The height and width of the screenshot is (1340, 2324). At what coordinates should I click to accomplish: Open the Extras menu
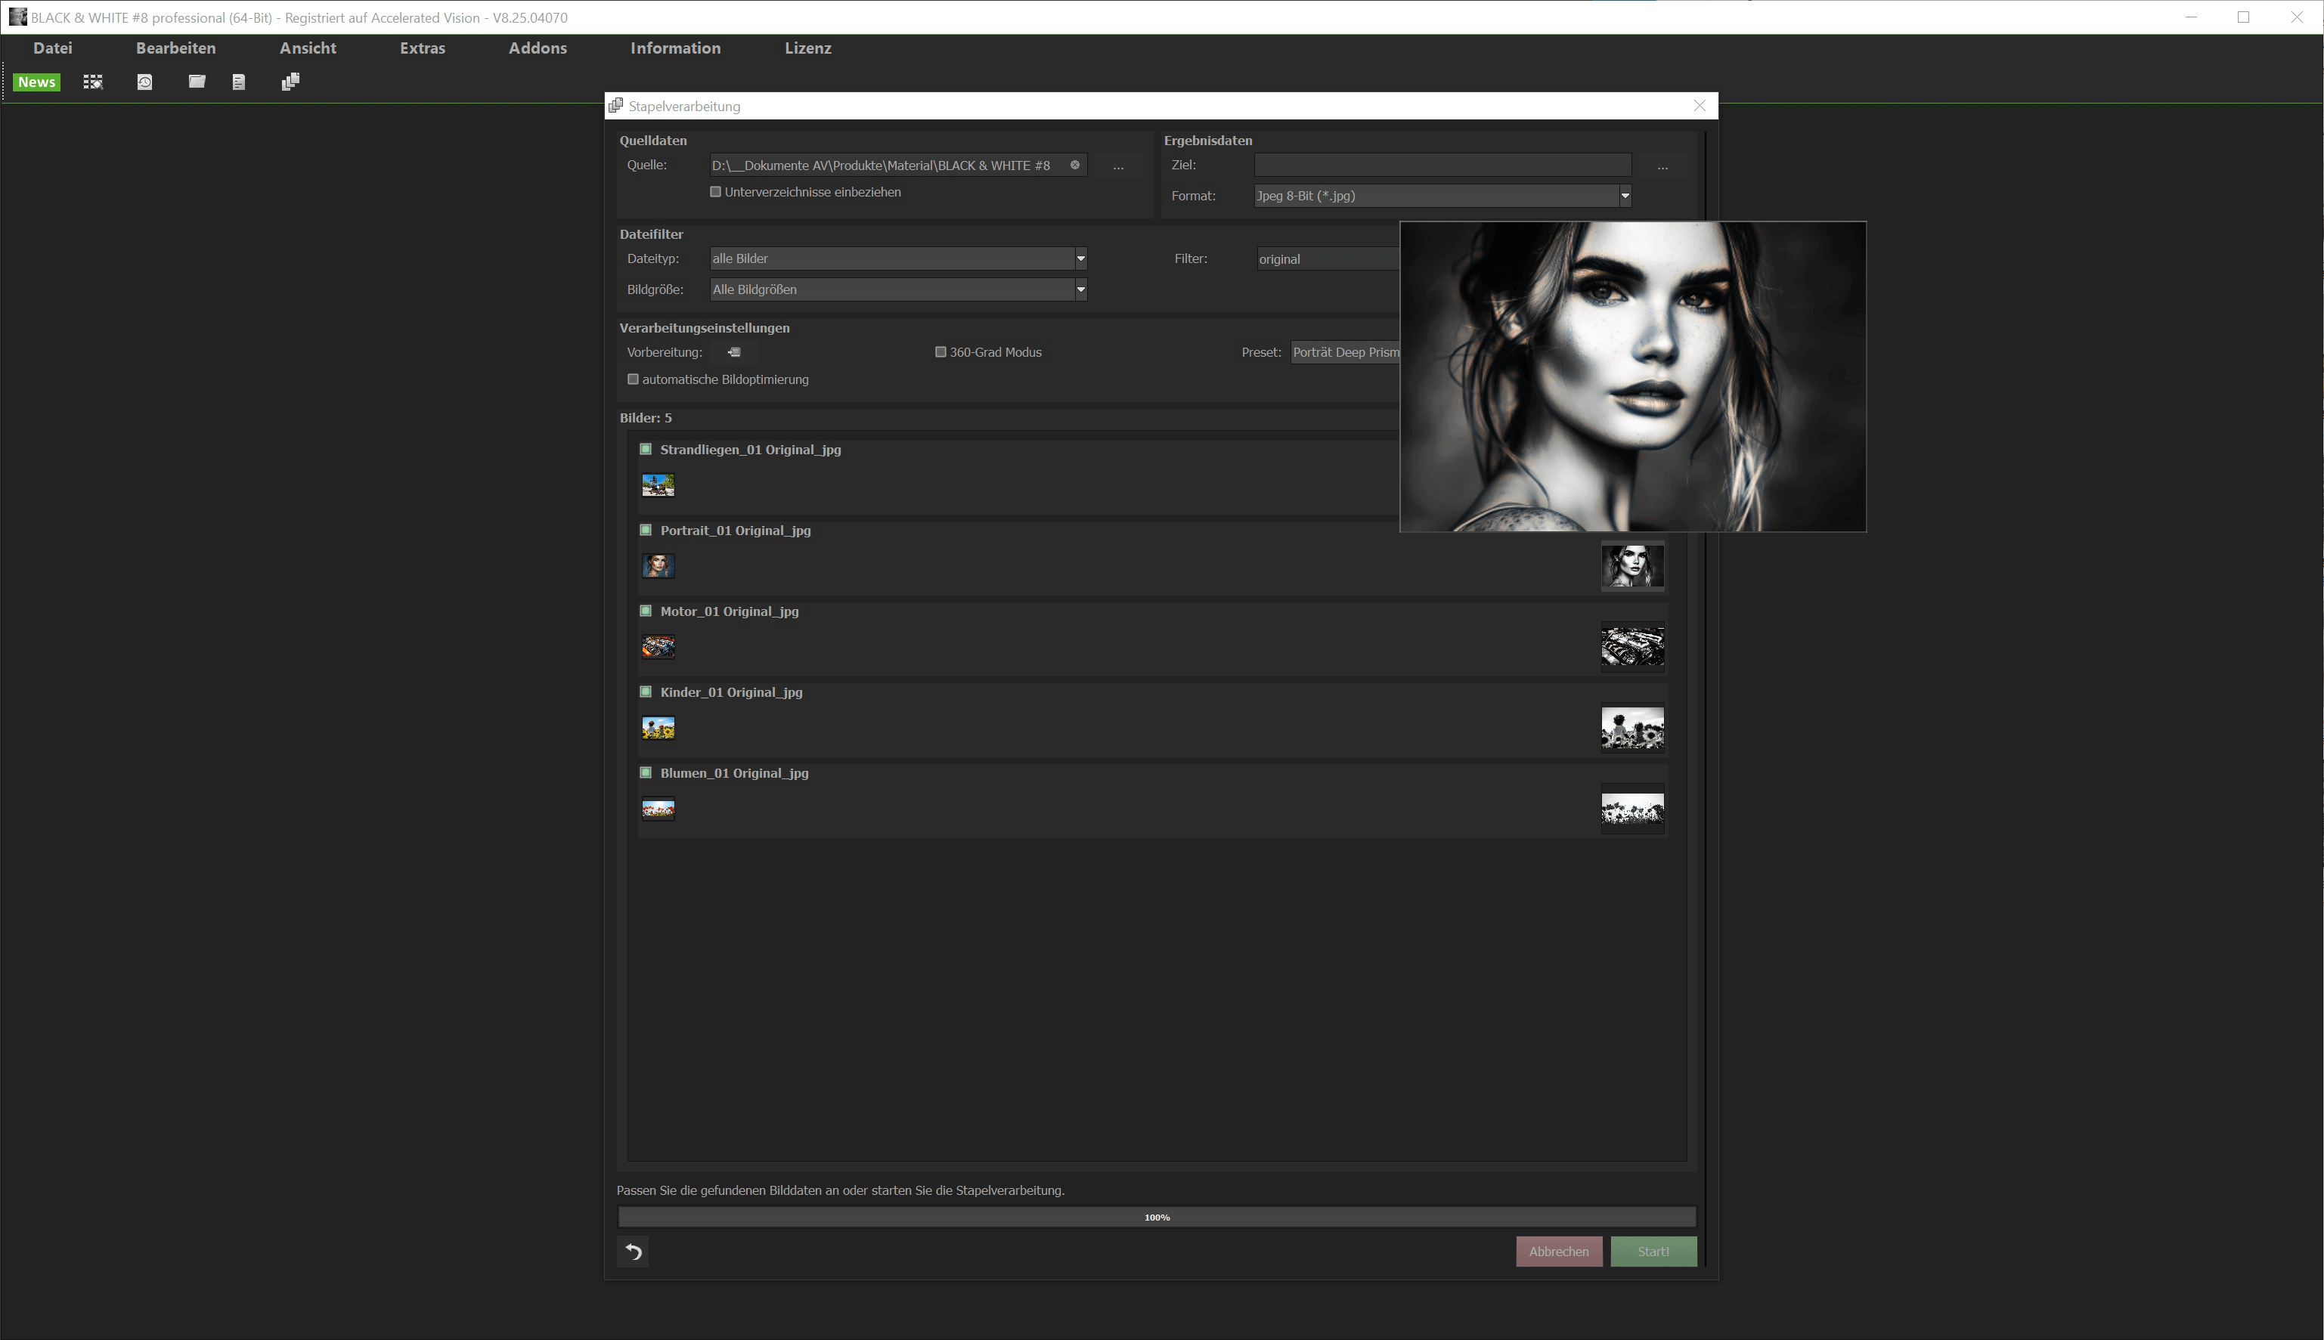click(423, 48)
